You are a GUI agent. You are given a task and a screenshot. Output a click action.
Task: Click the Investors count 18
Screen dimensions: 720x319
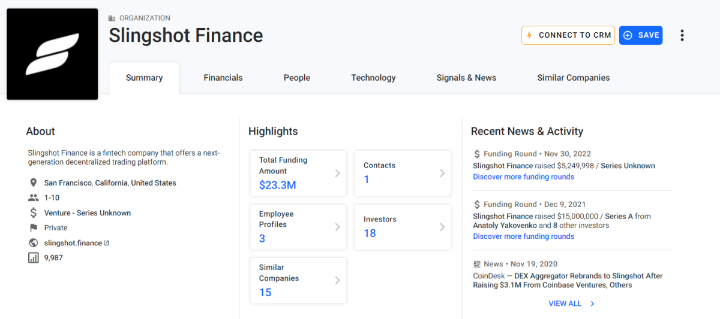point(370,233)
